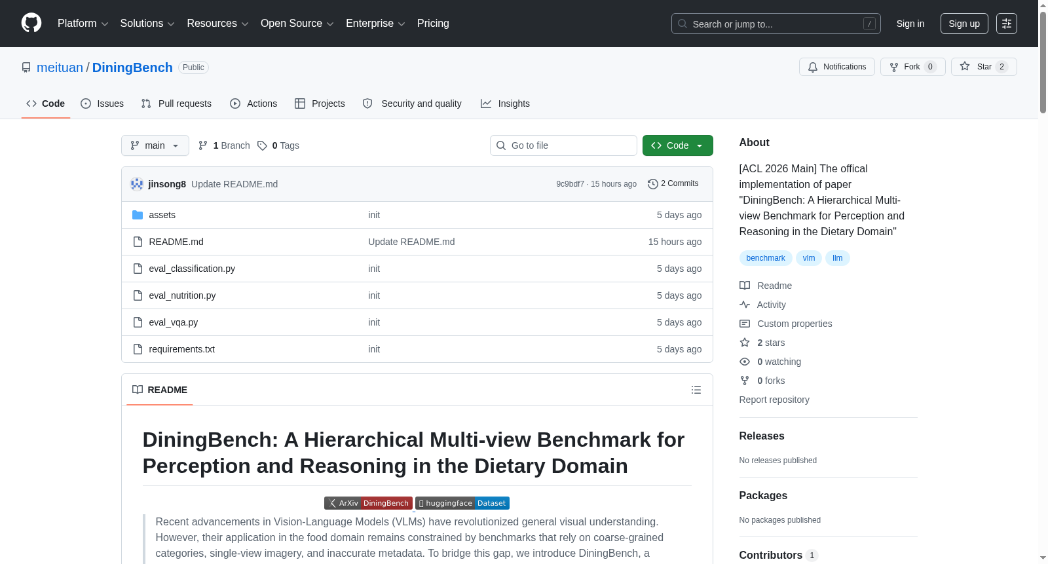Open the green Code dropdown

point(678,145)
